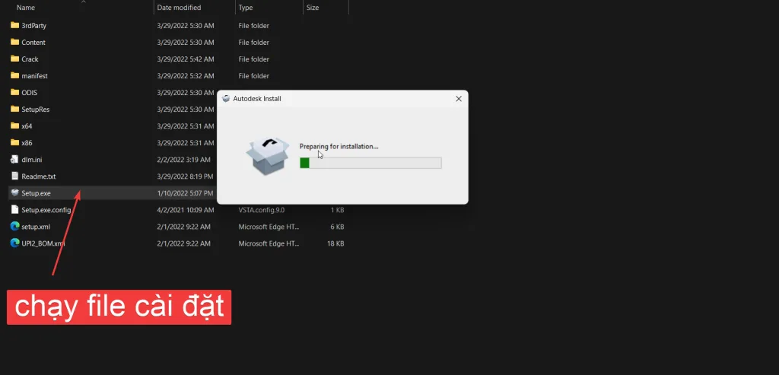Click Setup.exe date 1/10/2022 5:07 PM
This screenshot has width=779, height=375.
tap(186, 193)
